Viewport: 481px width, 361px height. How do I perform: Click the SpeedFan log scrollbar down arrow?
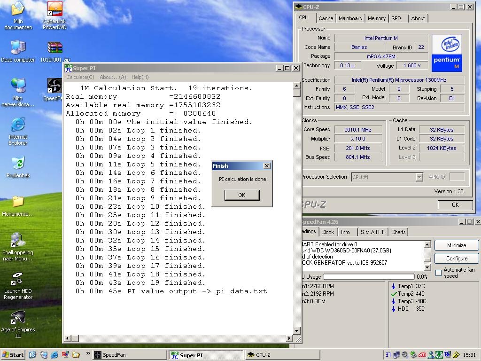[427, 267]
